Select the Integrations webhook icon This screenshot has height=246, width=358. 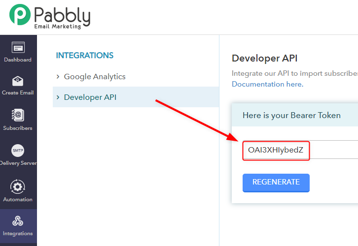(x=18, y=221)
